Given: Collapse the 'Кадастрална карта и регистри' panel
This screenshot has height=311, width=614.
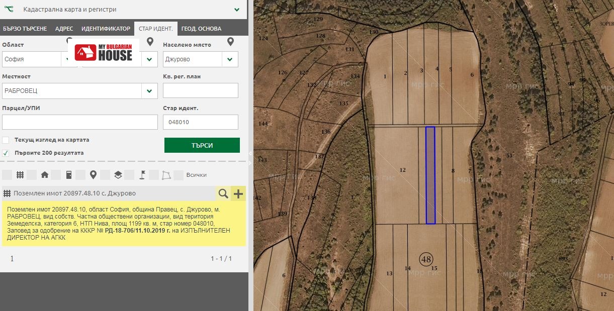Looking at the screenshot, I should 236,10.
